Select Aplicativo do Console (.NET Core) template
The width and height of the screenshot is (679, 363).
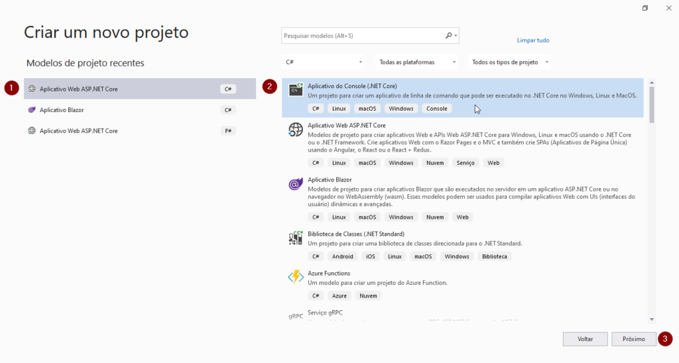tap(462, 98)
